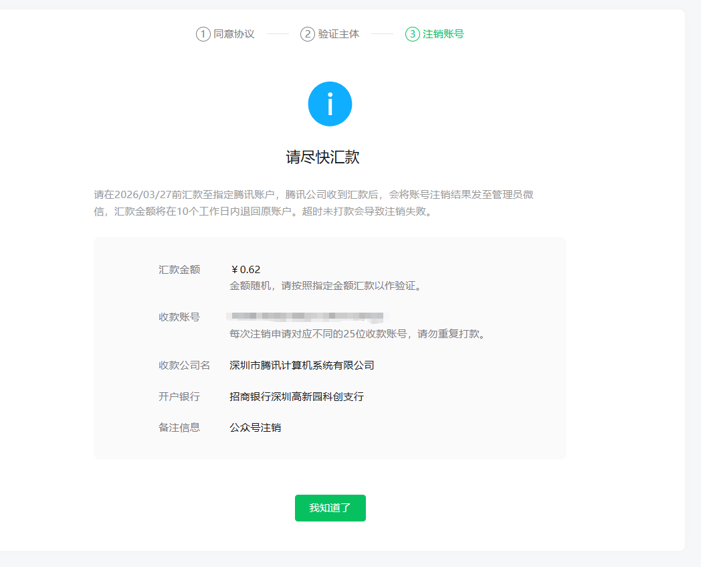The image size is (701, 567).
Task: Select step 3 注销账号
Action: 435,34
